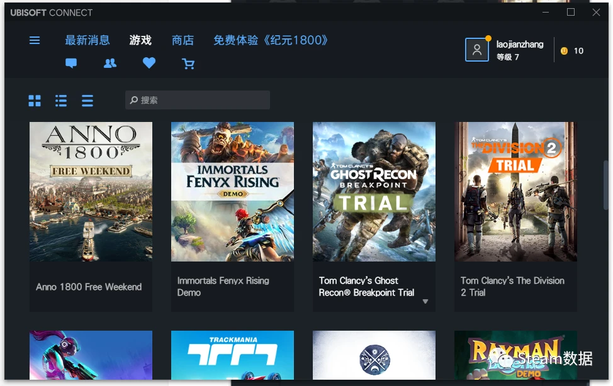Open Immortals Fenyx Rising Demo cover
613x386 pixels.
coord(232,192)
